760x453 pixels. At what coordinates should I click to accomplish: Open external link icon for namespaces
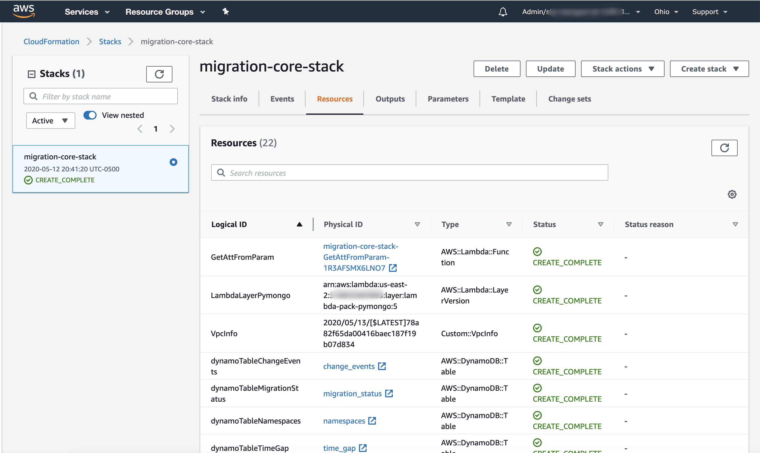pyautogui.click(x=372, y=421)
